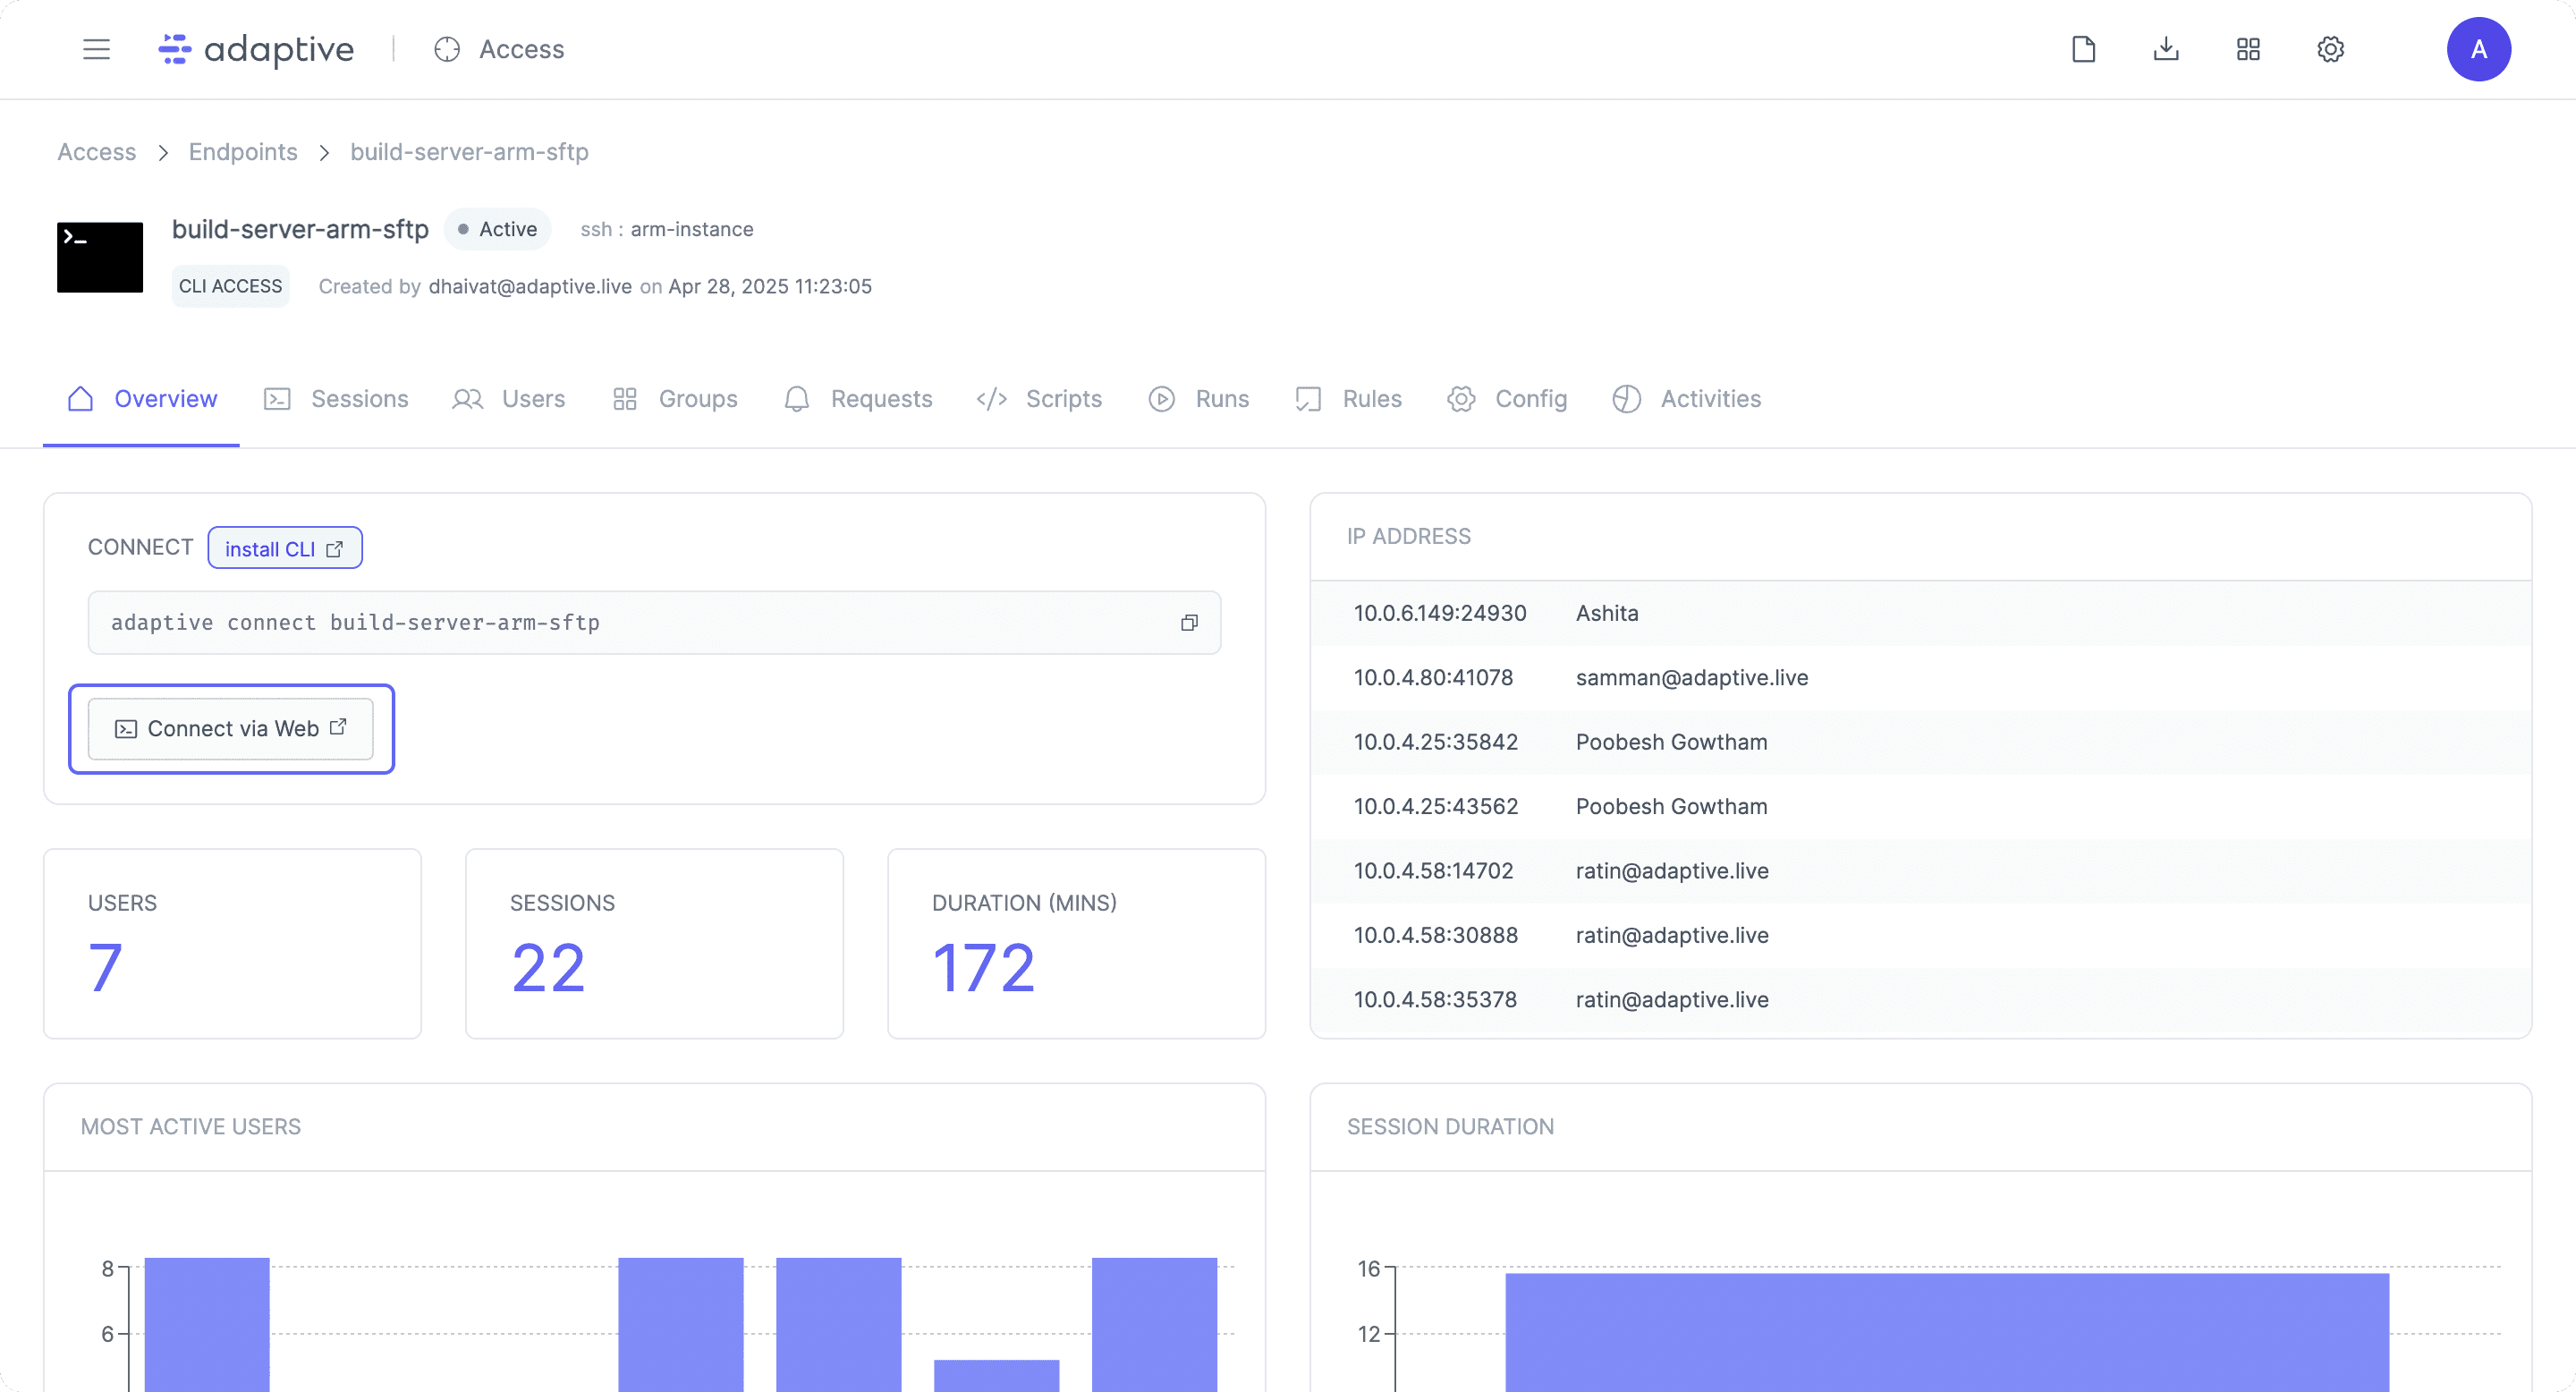
Task: Click the Active status badge
Action: (x=497, y=229)
